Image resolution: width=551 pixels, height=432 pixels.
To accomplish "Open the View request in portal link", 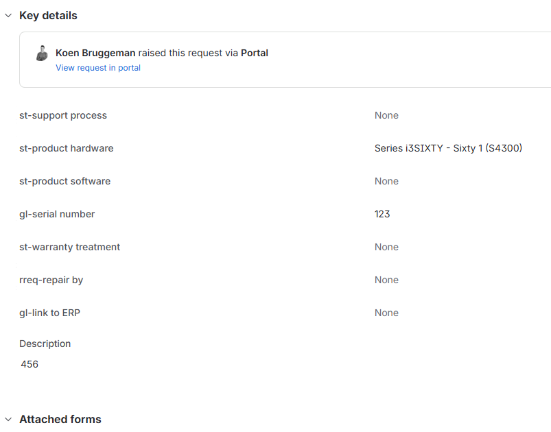I will [98, 68].
